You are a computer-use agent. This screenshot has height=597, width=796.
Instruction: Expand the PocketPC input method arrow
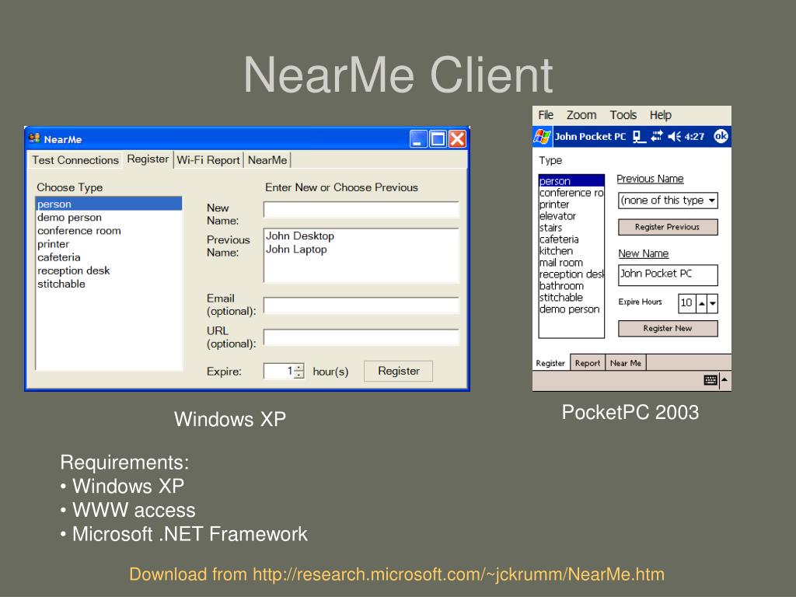tap(725, 380)
